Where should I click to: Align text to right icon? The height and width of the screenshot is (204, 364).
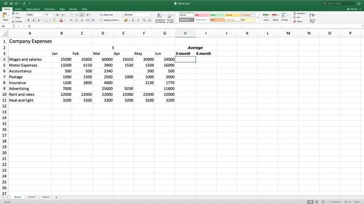[x=82, y=20]
